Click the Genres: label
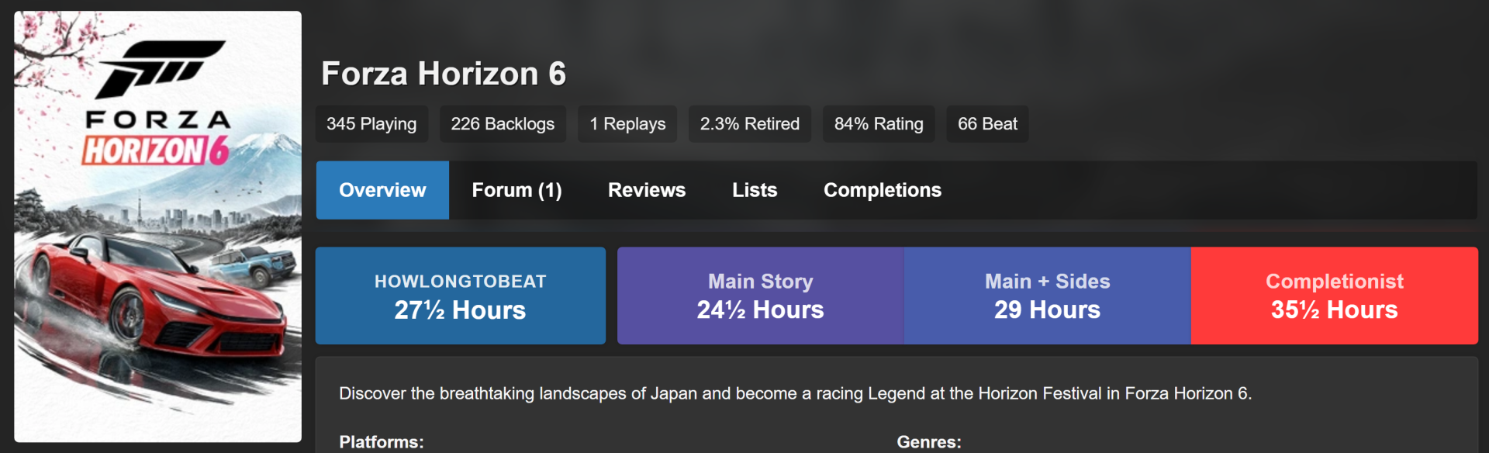Viewport: 1489px width, 453px height. (929, 442)
